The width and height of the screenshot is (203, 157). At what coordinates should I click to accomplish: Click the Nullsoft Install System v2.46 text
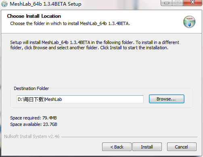click(32, 136)
